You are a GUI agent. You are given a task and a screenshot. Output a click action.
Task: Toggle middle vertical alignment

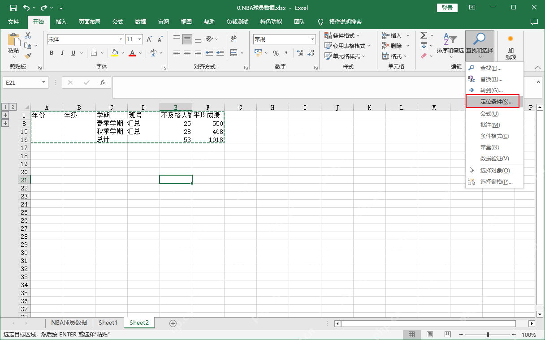[x=187, y=39]
